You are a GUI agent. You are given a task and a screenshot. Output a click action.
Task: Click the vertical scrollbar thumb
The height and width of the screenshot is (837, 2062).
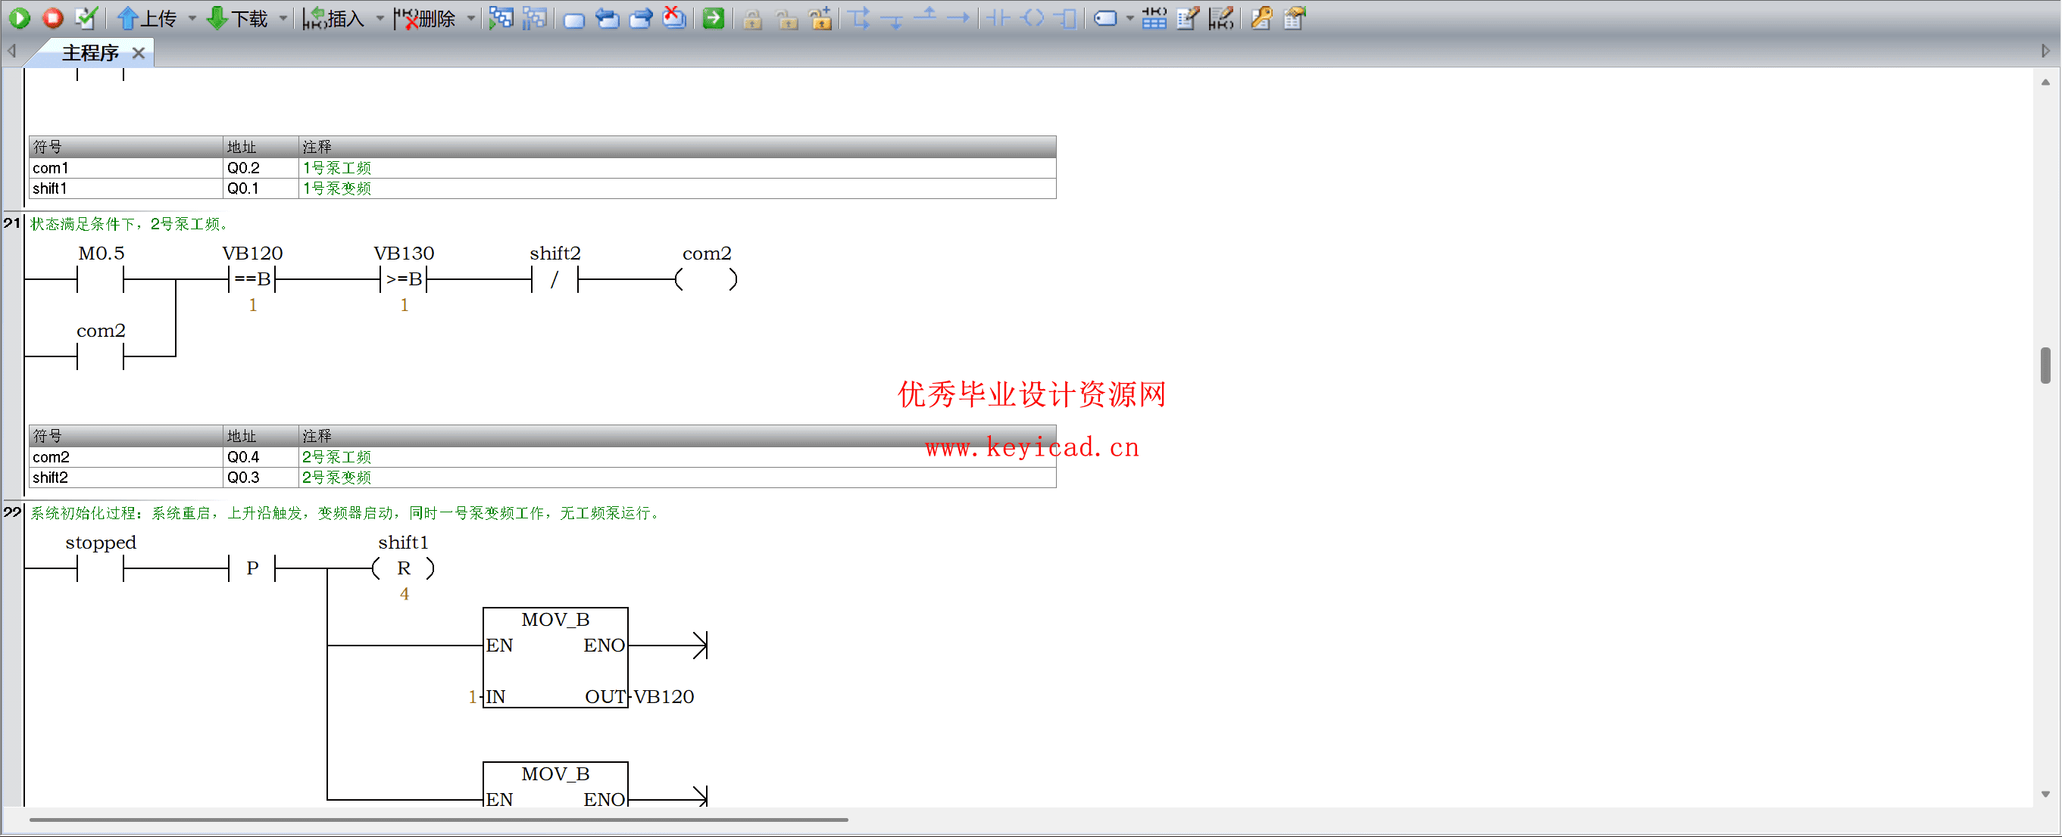(2045, 366)
